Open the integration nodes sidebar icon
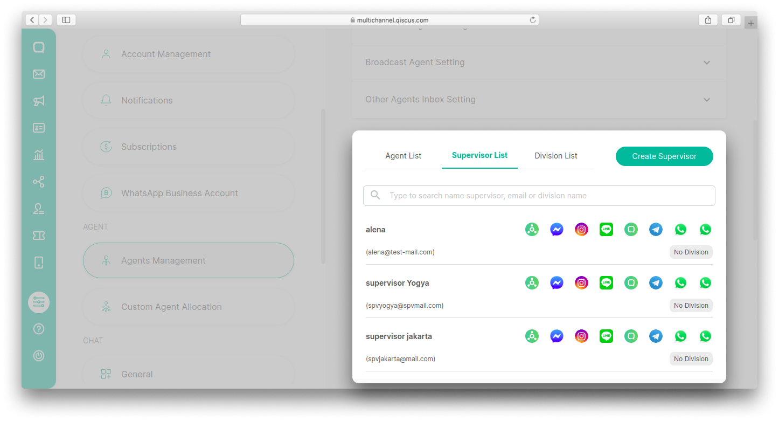The width and height of the screenshot is (779, 421). [x=39, y=182]
